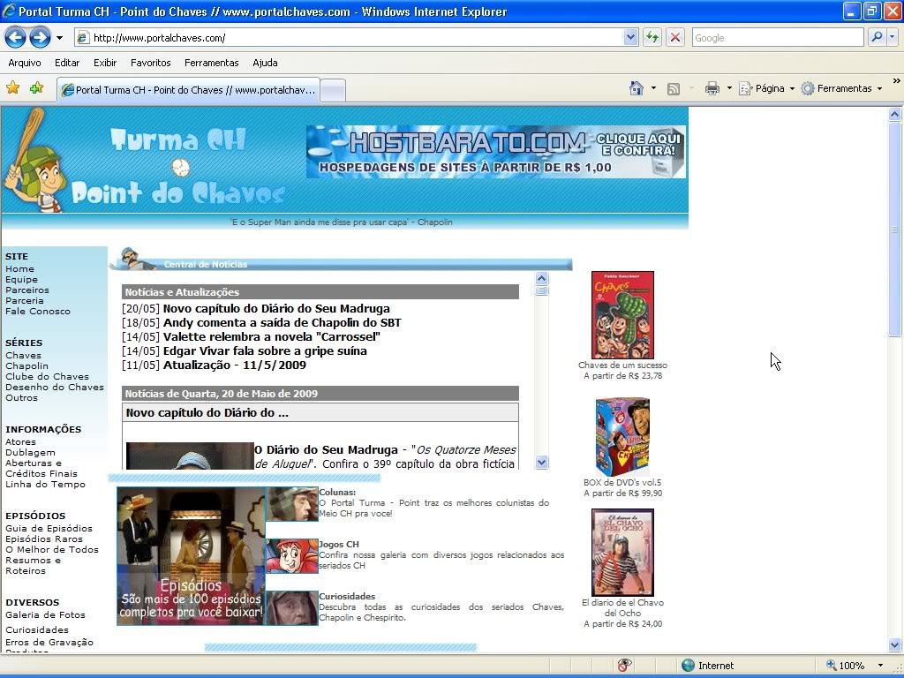Open the Jogos CH heading link
The height and width of the screenshot is (678, 904).
339,544
